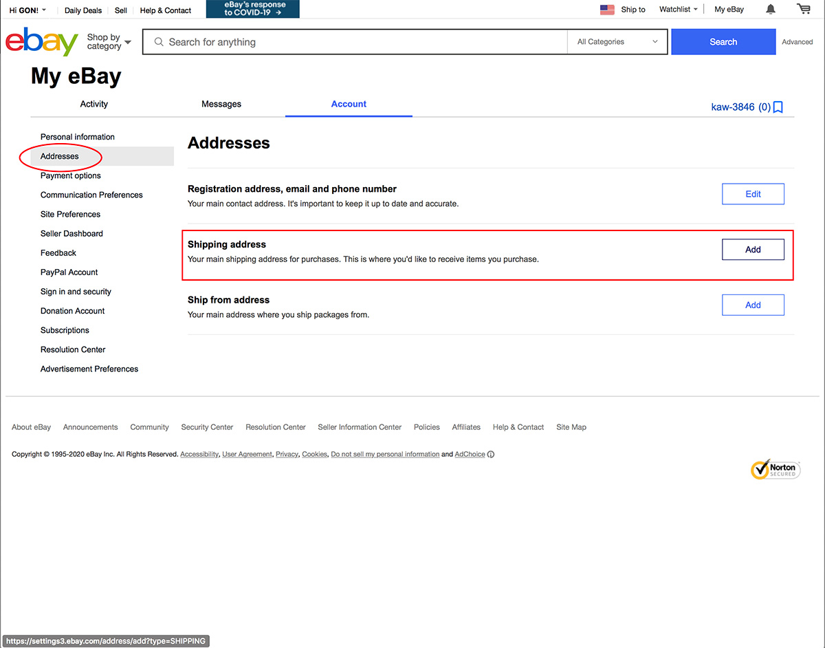Open Resolution Center in the sidebar
Viewport: 825px width, 648px height.
(73, 349)
